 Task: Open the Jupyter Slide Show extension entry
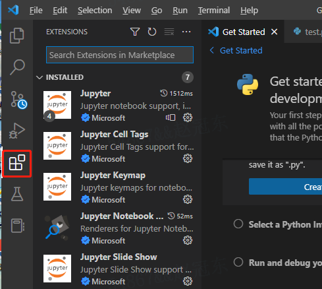pos(118,269)
